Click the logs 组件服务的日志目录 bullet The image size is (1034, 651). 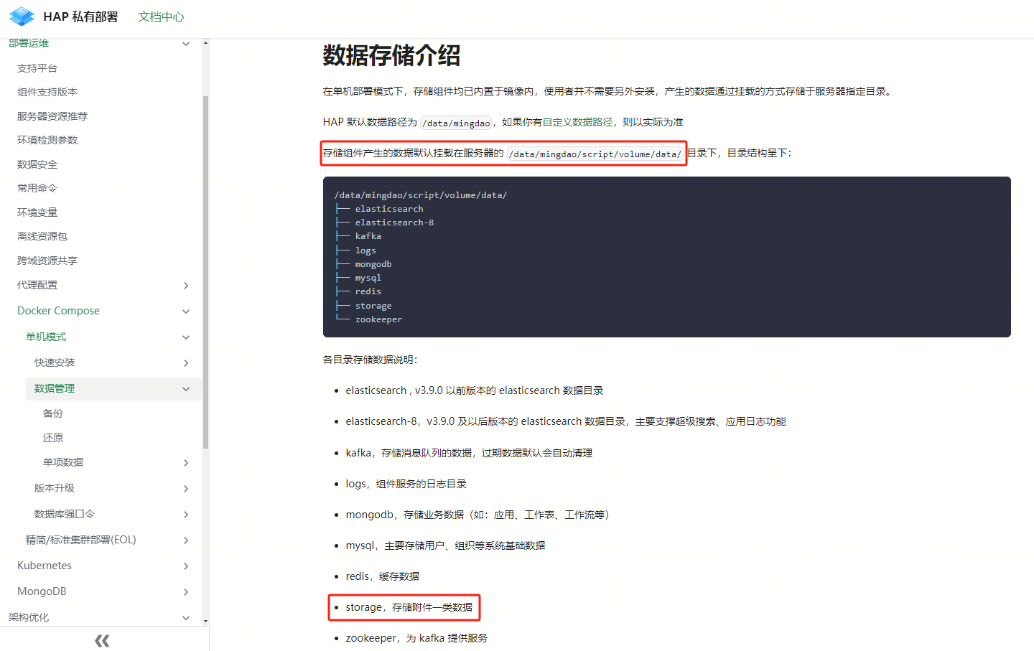[x=406, y=484]
